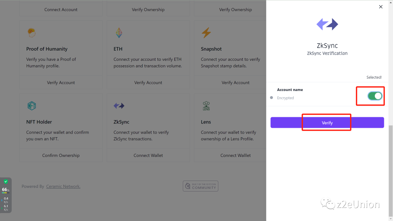Open the Ceramic Network link
This screenshot has height=221, width=393.
pos(63,186)
